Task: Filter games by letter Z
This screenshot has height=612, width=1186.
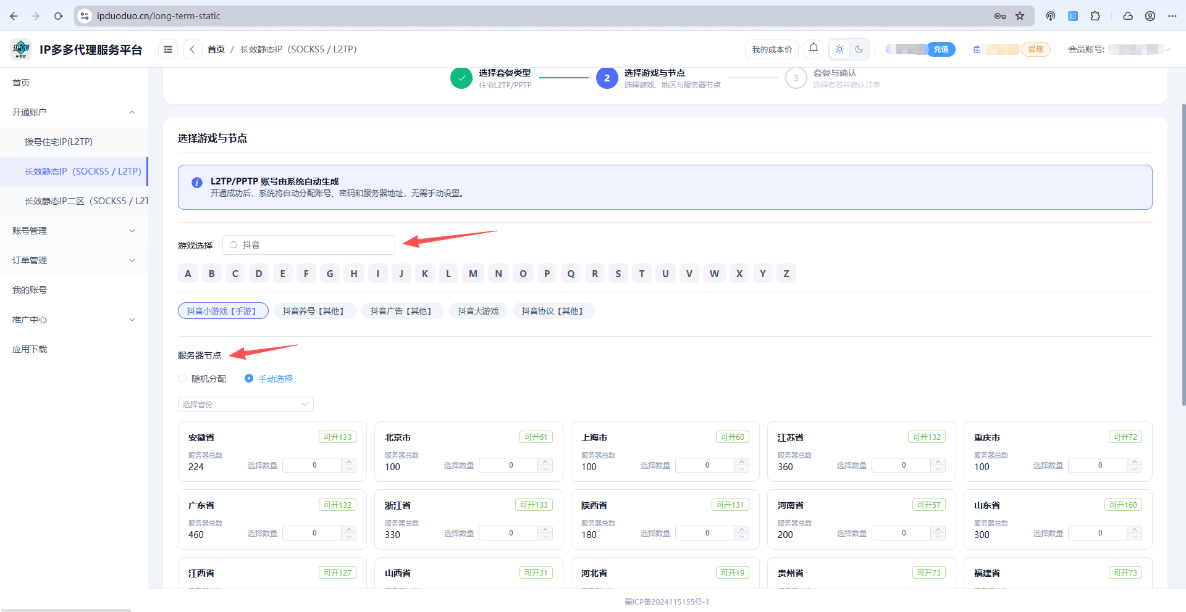Action: click(x=786, y=274)
